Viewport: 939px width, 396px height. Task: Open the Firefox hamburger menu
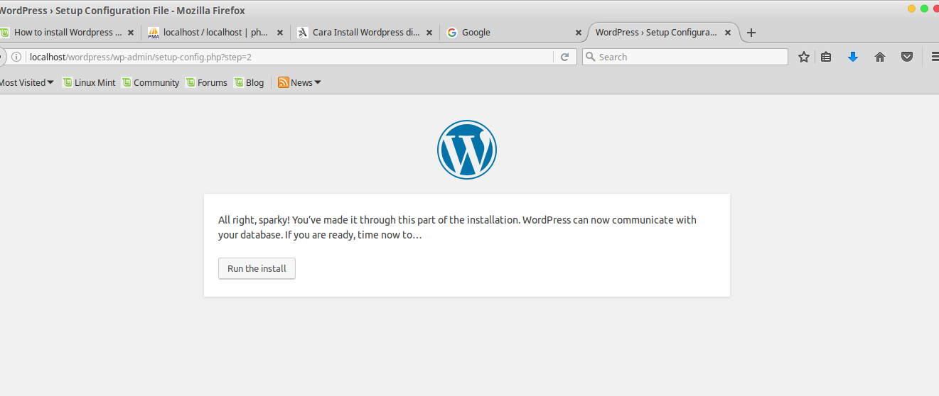(935, 57)
